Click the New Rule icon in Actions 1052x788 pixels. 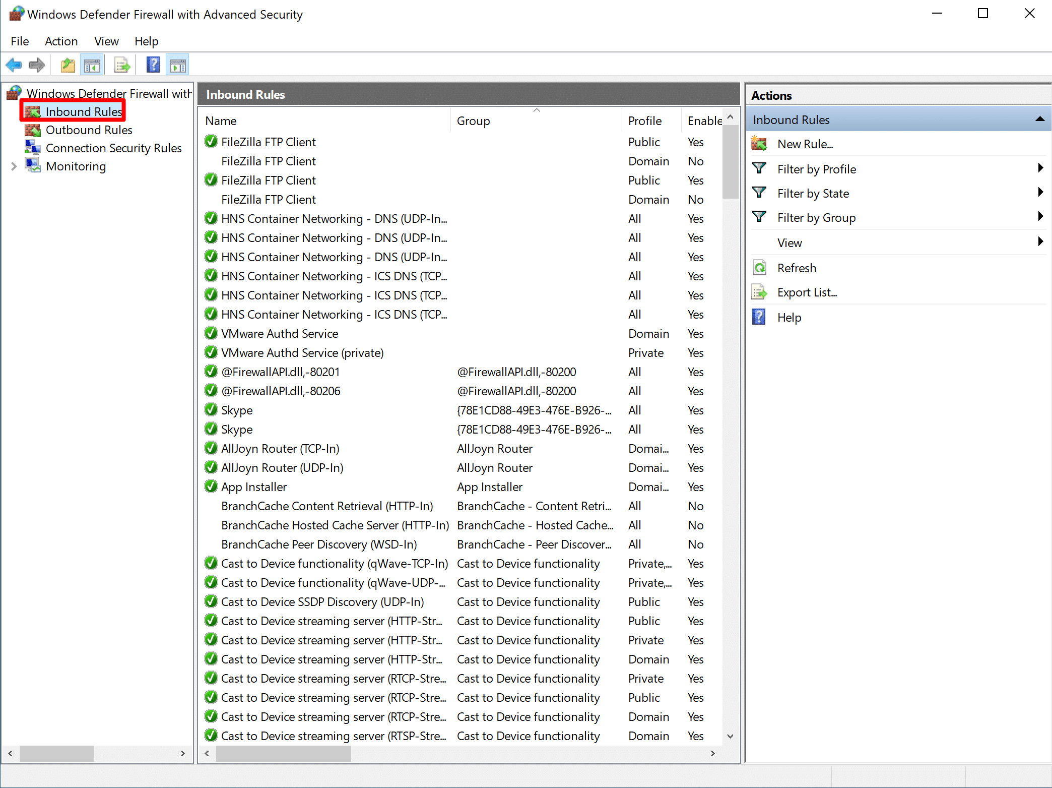coord(759,144)
